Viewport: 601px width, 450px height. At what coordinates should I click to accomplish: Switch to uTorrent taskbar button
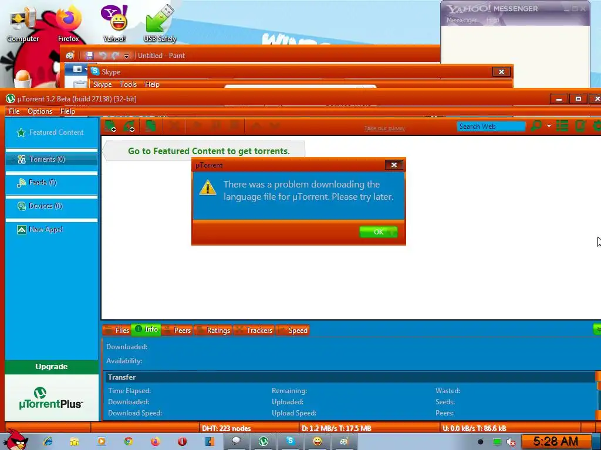(x=264, y=442)
